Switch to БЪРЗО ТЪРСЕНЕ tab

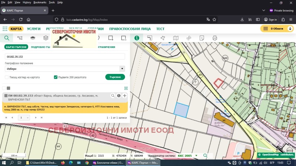[16, 47]
